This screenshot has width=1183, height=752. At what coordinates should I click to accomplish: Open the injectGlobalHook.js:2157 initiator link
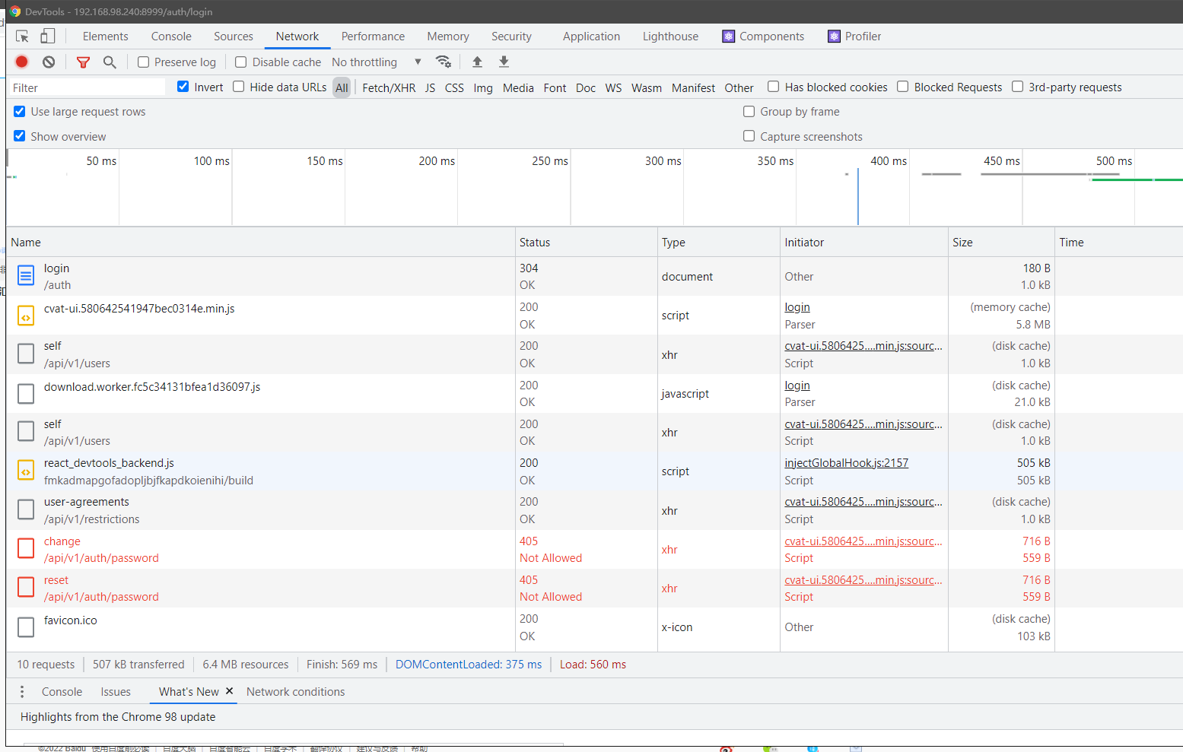(846, 462)
